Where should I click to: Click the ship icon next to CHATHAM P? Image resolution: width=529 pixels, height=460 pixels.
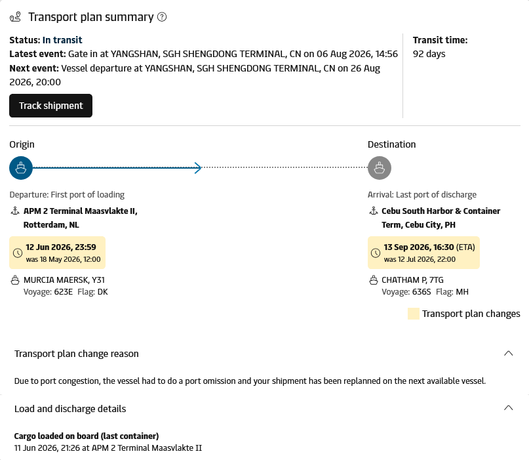point(374,280)
